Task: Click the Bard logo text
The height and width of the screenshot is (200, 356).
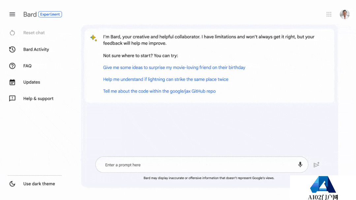Action: pos(30,14)
